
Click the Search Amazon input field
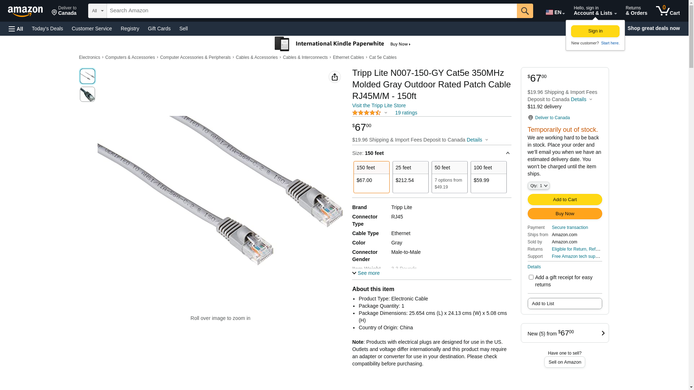pyautogui.click(x=312, y=11)
